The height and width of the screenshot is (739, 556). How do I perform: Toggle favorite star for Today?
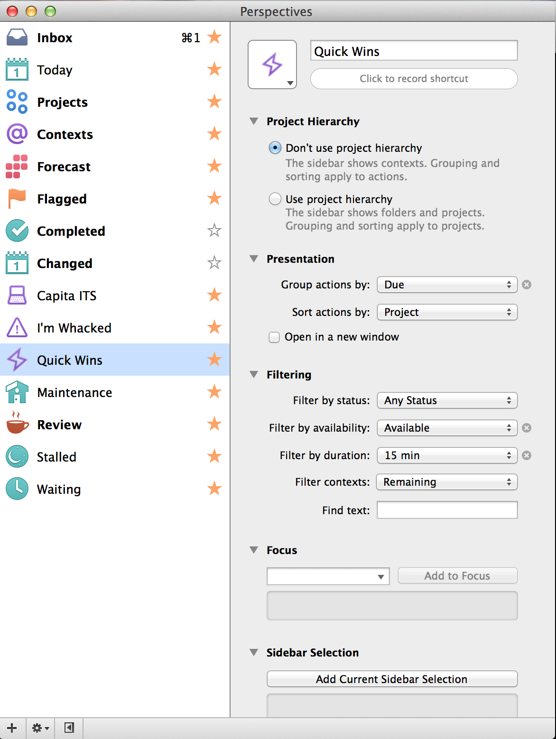tap(214, 69)
